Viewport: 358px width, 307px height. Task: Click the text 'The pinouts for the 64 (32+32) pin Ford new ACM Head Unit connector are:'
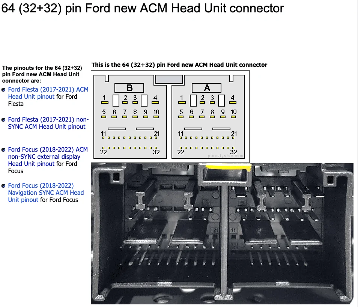[x=42, y=74]
